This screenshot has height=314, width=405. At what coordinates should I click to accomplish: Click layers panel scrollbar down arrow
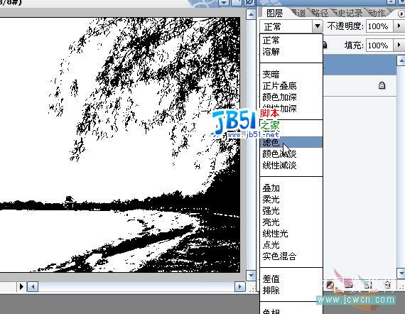click(x=401, y=273)
